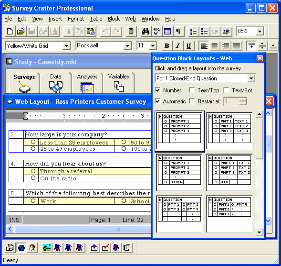The height and width of the screenshot is (266, 281).
Task: Align text left
Action: (x=204, y=46)
